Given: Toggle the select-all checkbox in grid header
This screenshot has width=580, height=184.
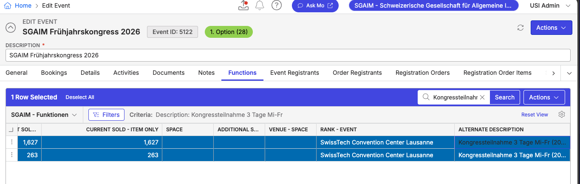Looking at the screenshot, I should [11, 130].
